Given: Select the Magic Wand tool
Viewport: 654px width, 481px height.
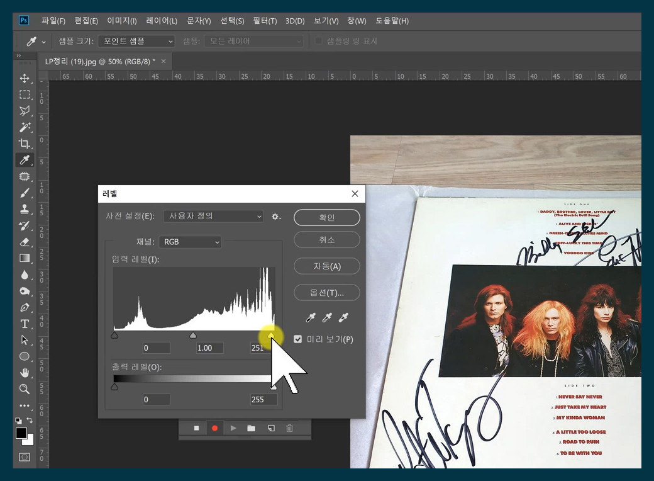Looking at the screenshot, I should click(25, 127).
